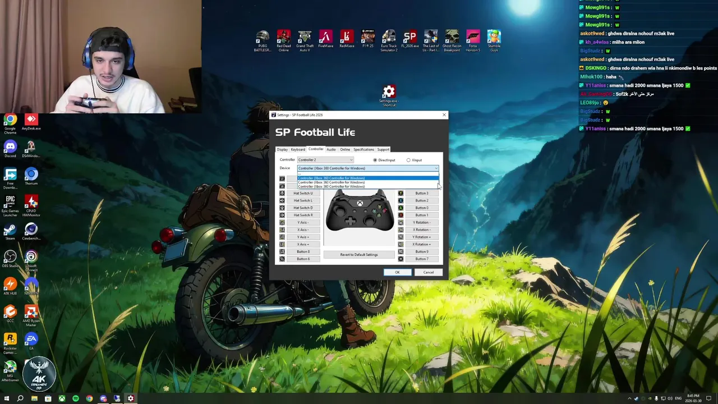
Task: Select the RedM.exe desktop icon
Action: click(347, 40)
